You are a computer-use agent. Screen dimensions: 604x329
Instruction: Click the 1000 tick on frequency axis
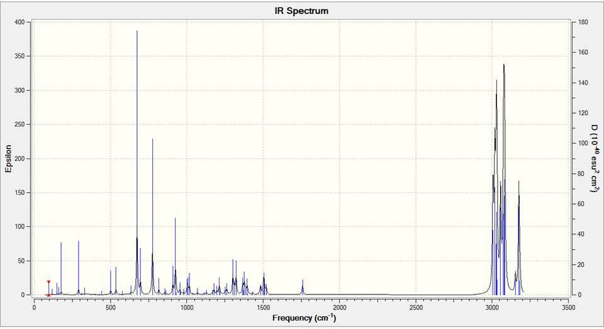click(x=187, y=308)
